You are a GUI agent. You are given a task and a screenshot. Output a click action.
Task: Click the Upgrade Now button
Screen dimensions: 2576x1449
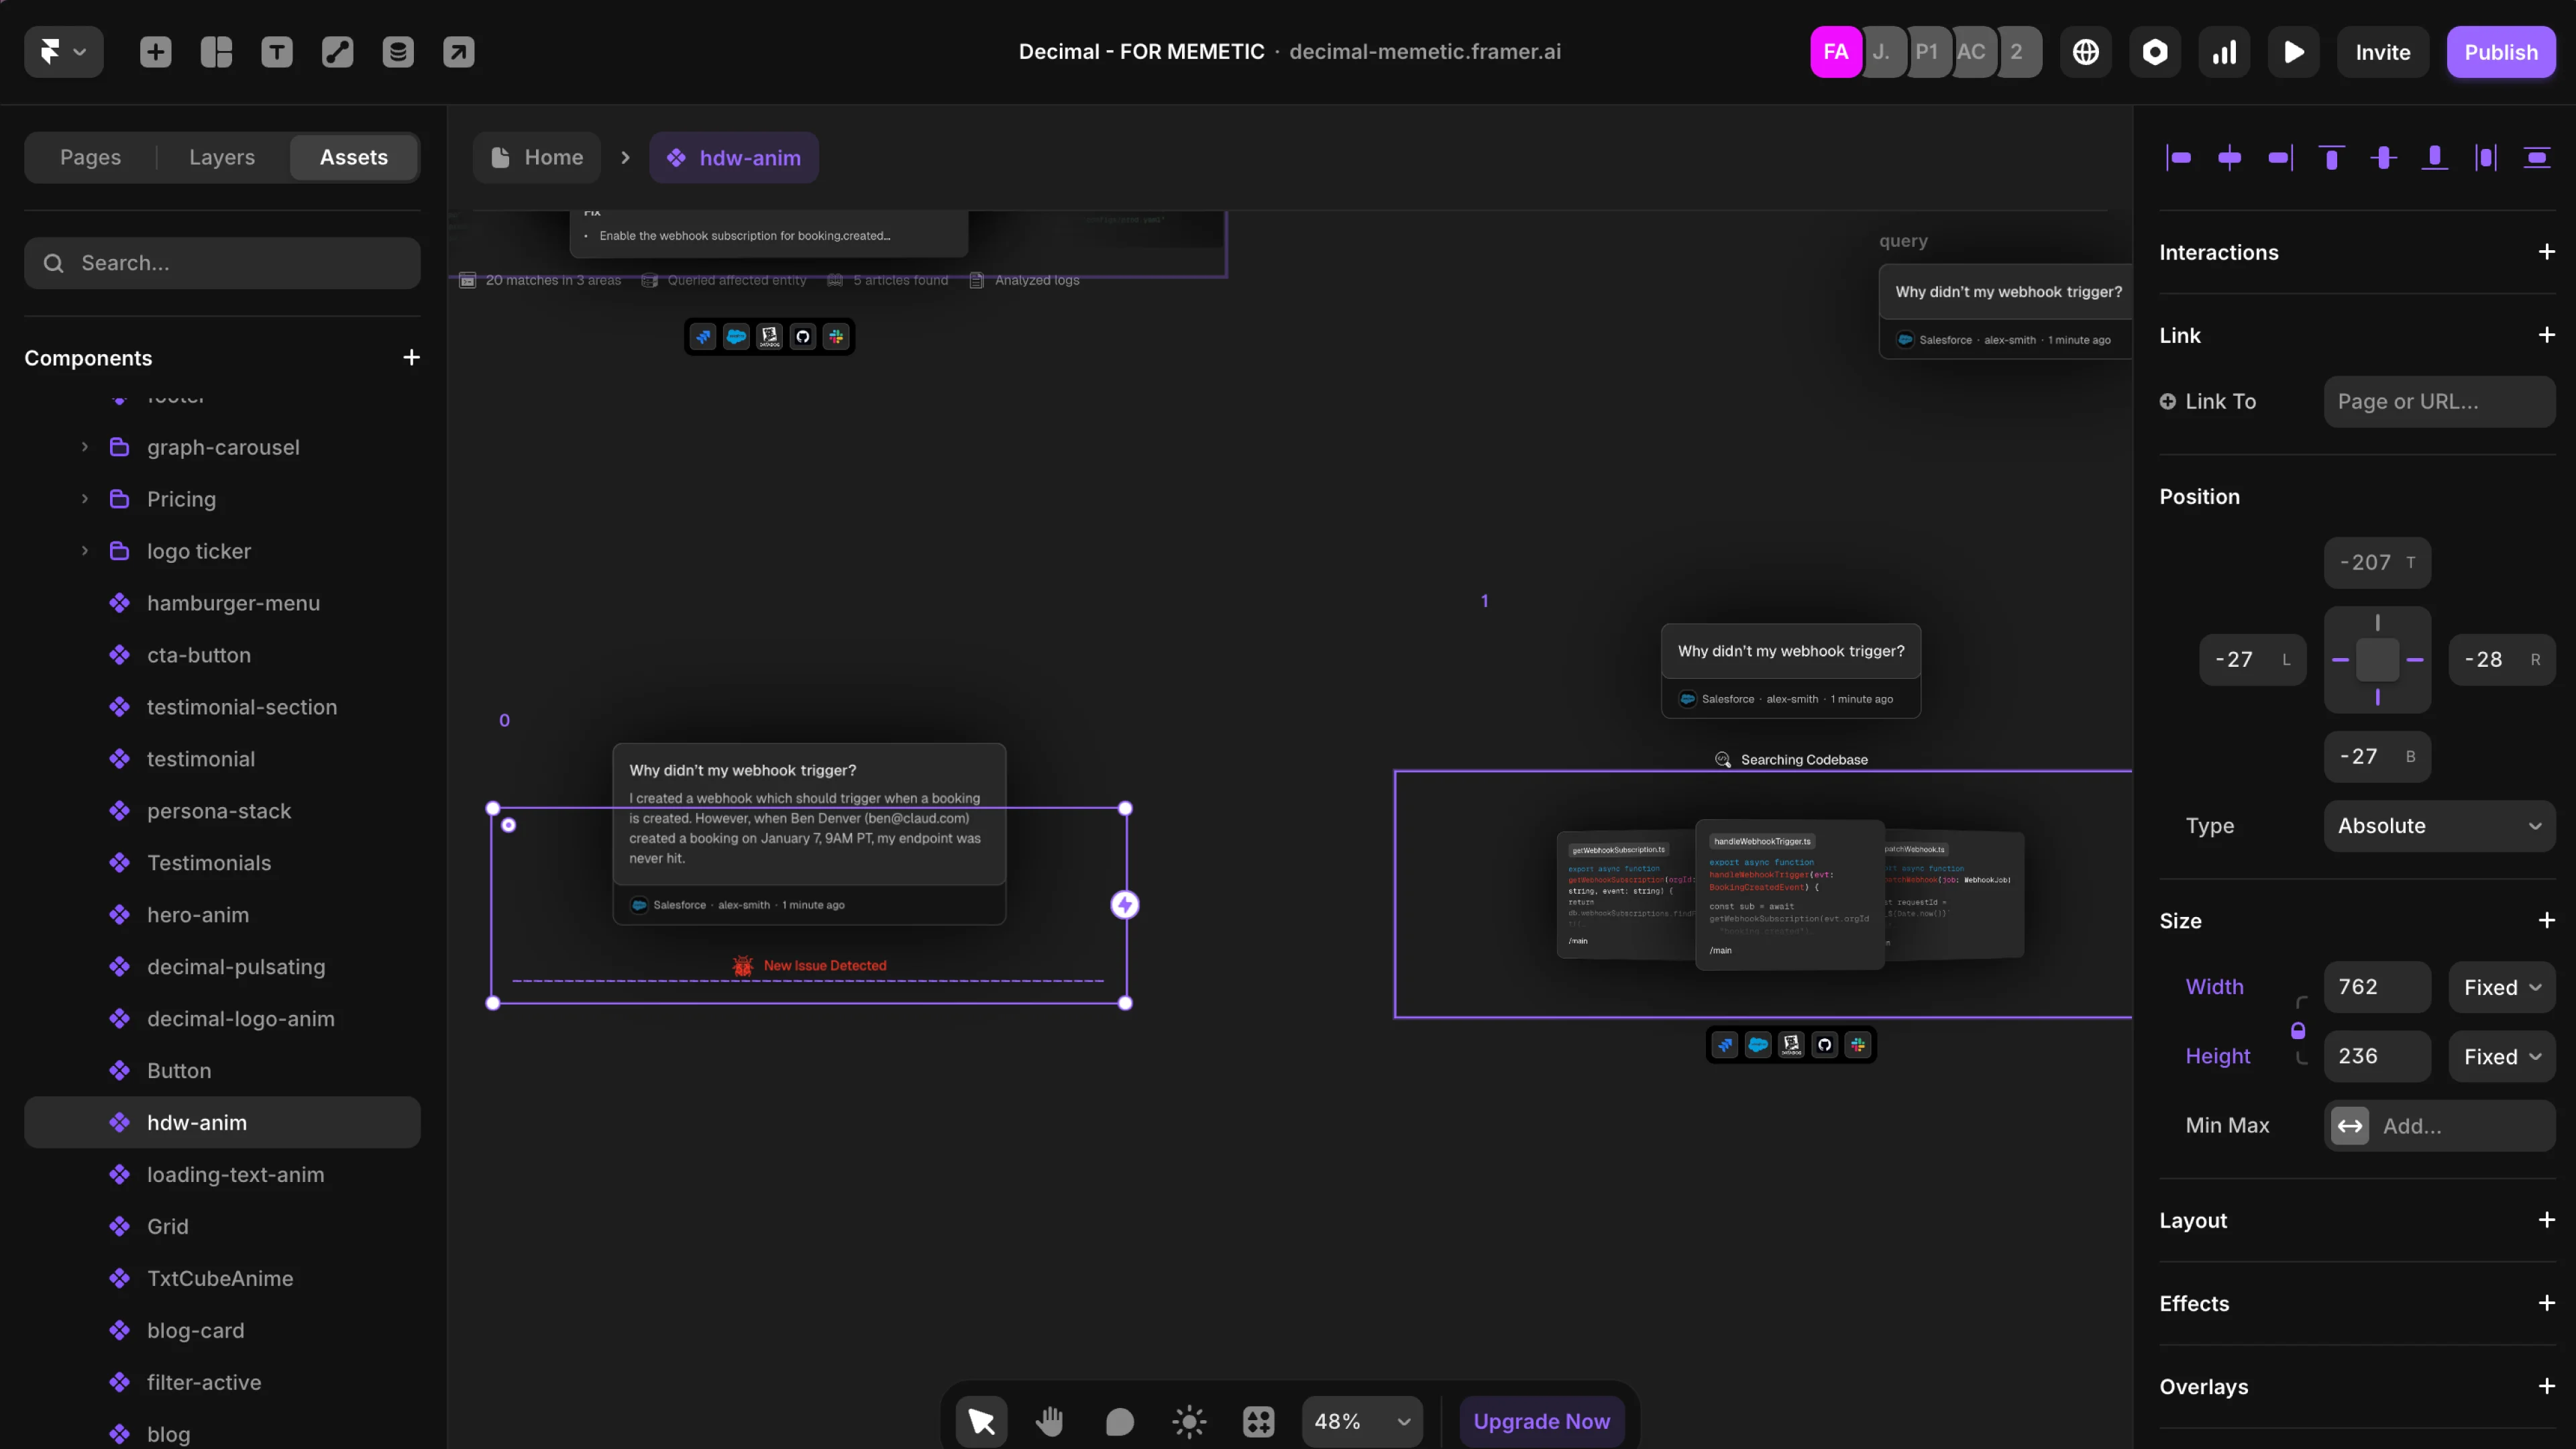pos(1541,1420)
